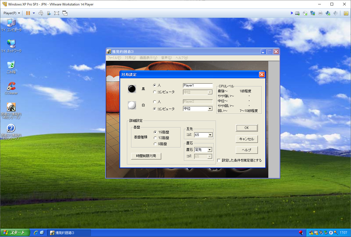
Task: Open the 置石 定先 dropdown
Action: coord(203,150)
